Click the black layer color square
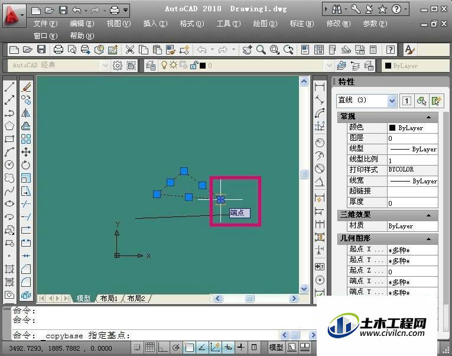This screenshot has height=356, width=452. pyautogui.click(x=203, y=66)
